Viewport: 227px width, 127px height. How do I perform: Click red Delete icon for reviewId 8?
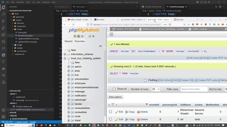[x=138, y=119]
